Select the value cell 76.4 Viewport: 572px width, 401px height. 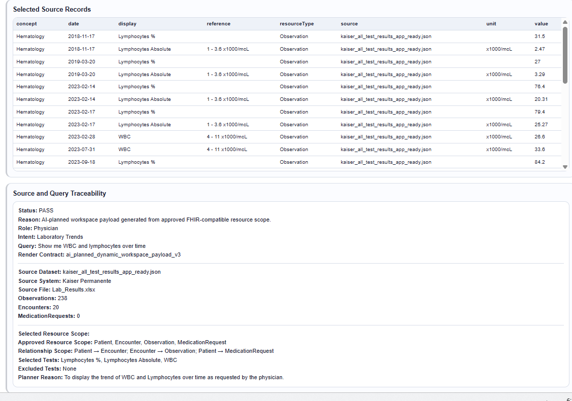point(540,87)
